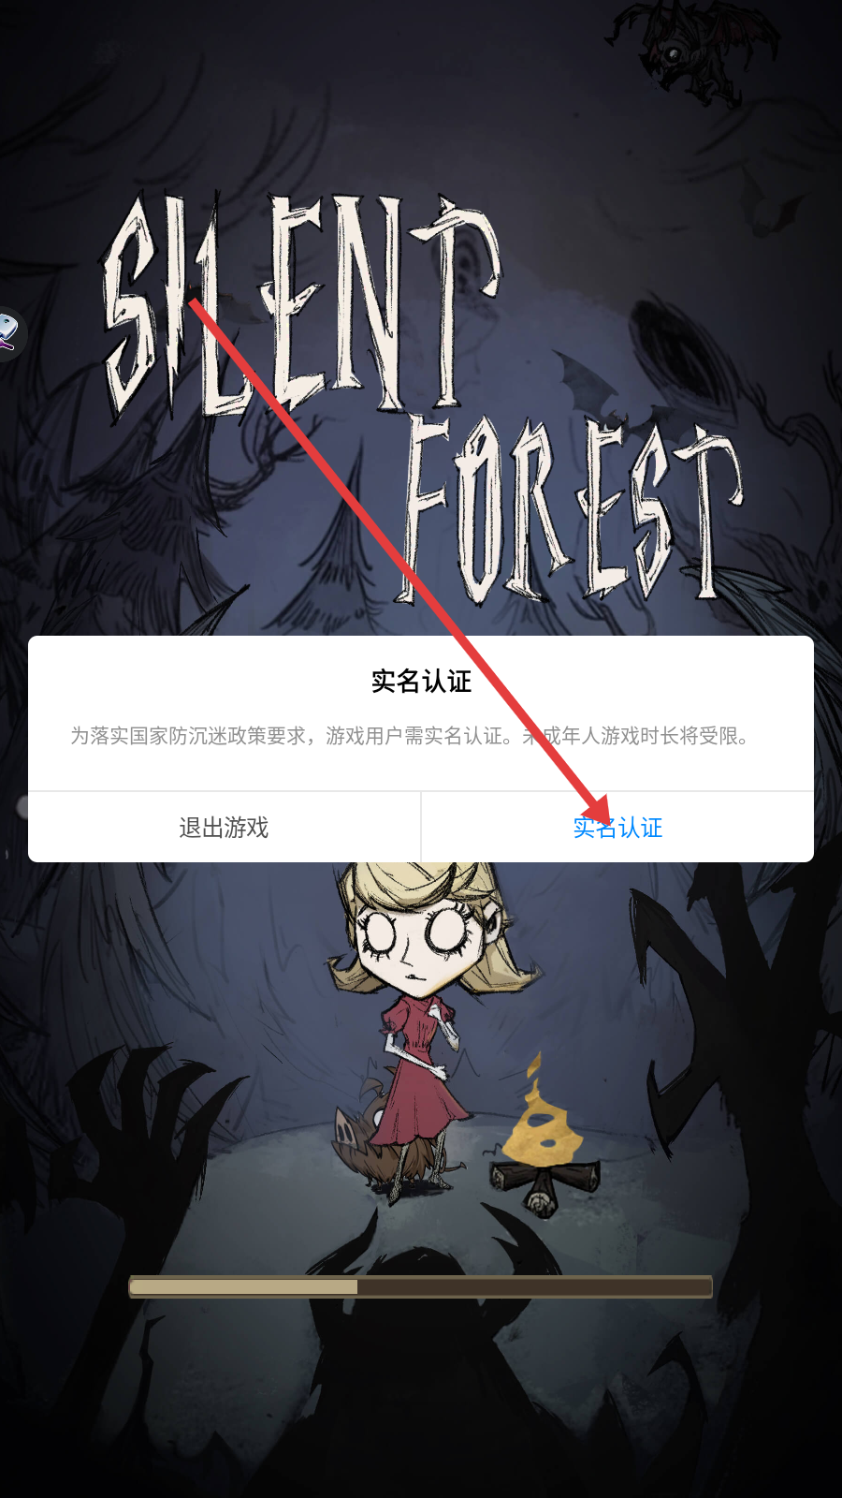This screenshot has width=842, height=1498.
Task: Tap the winged bat creature in top corner
Action: [692, 47]
